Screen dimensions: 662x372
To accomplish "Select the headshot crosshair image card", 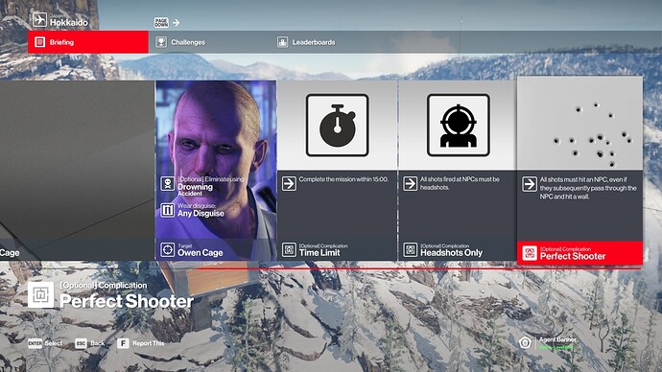I will 459,126.
